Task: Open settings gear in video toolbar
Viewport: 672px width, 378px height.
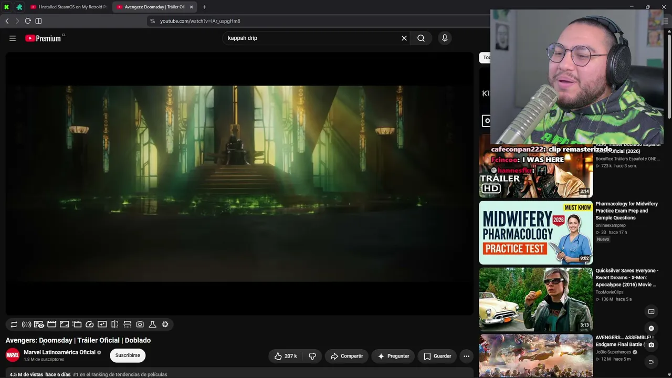Action: point(165,324)
